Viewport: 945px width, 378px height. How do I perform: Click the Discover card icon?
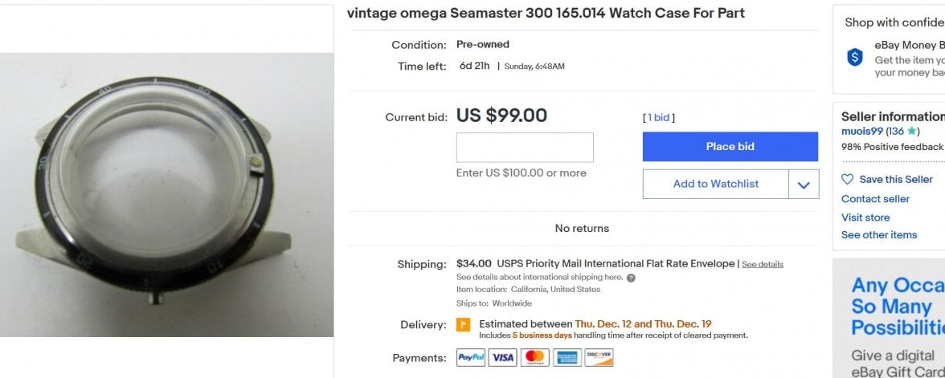[599, 358]
